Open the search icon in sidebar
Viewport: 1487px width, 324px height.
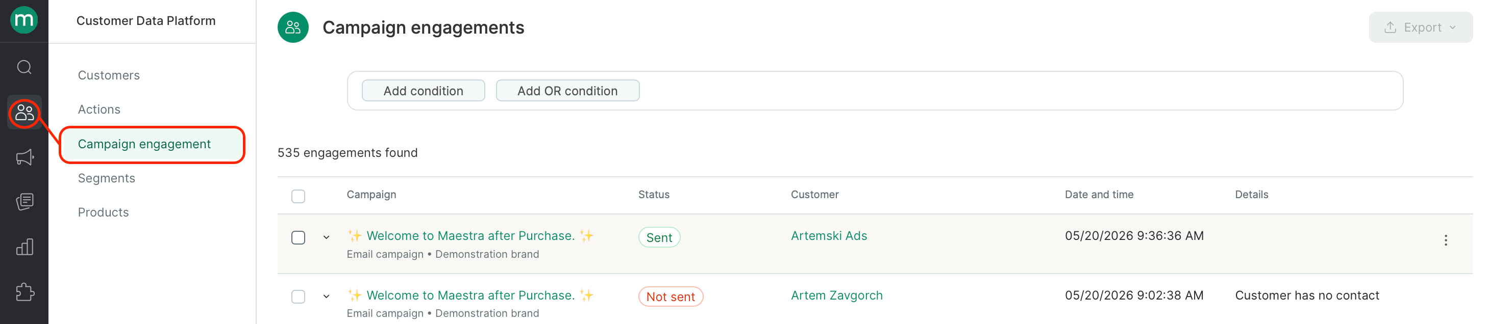(24, 67)
